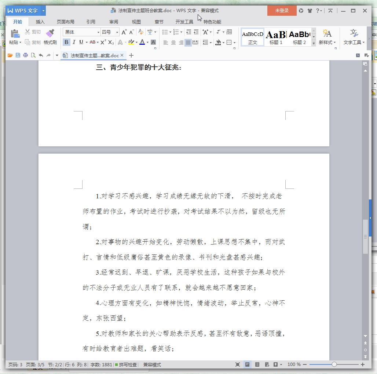Open the 文字工具 text tools button

[354, 37]
